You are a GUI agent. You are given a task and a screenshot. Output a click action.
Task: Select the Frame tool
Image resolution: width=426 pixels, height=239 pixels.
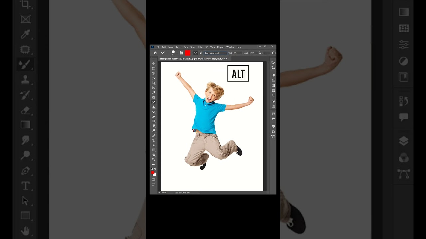154,88
